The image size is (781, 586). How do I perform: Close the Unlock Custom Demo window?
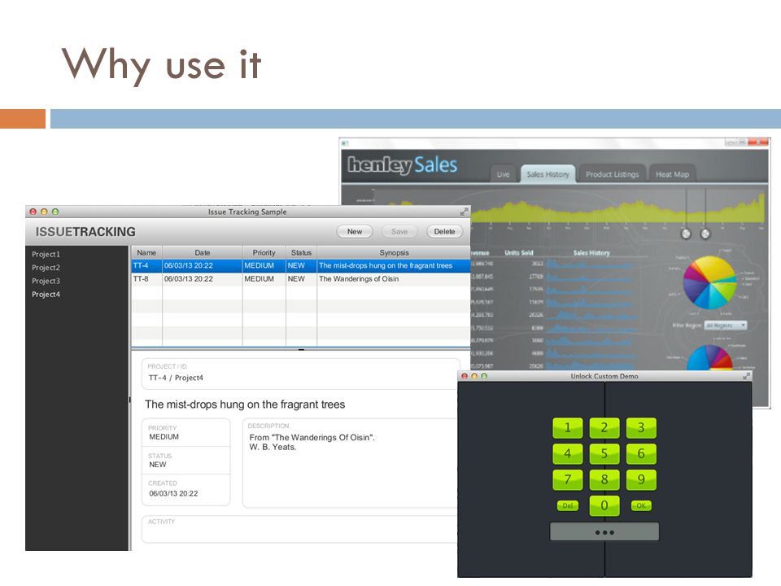[x=465, y=376]
